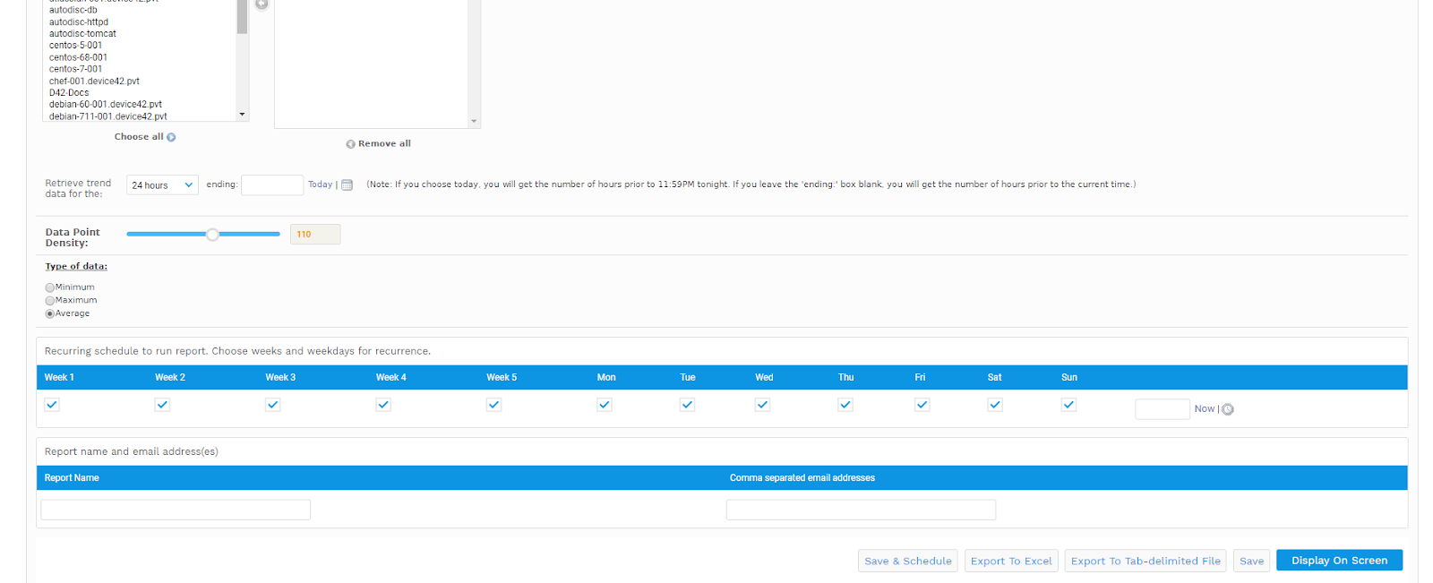Toggle the Week 1 checkbox
The height and width of the screenshot is (583, 1433).
coord(52,405)
